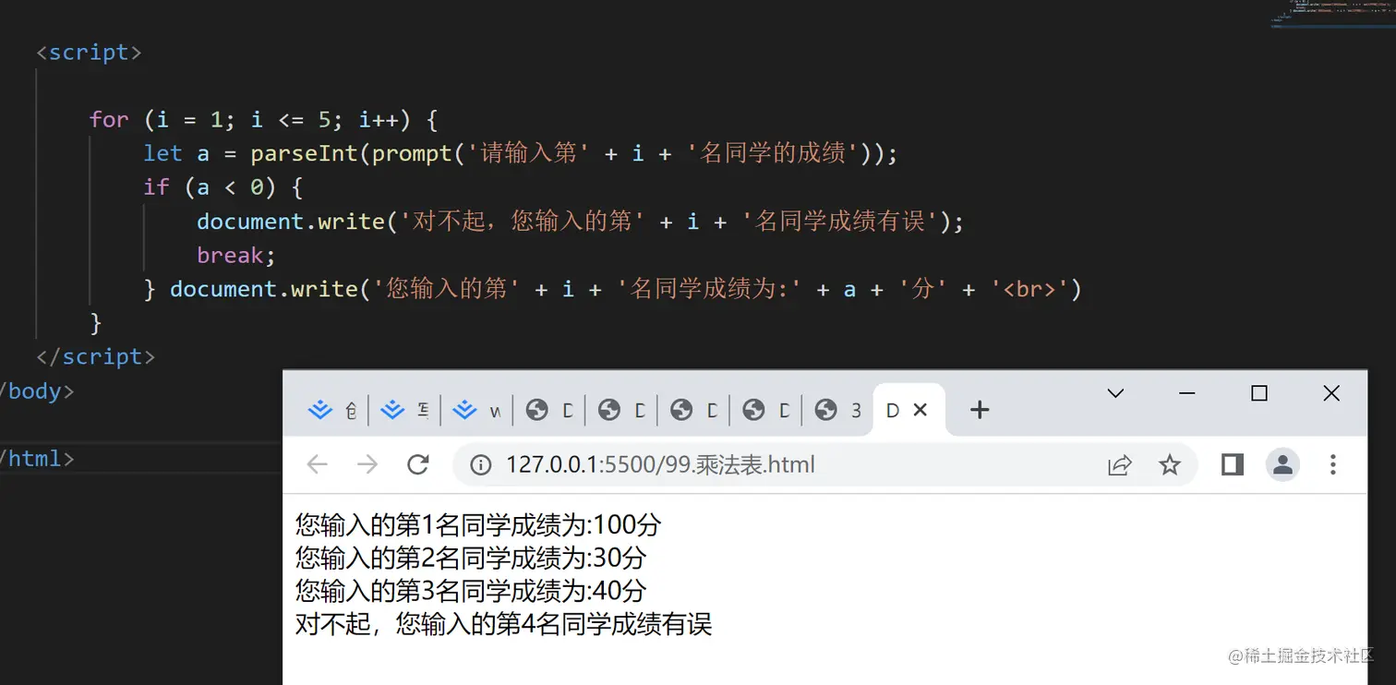Share this page from address bar

(1119, 464)
